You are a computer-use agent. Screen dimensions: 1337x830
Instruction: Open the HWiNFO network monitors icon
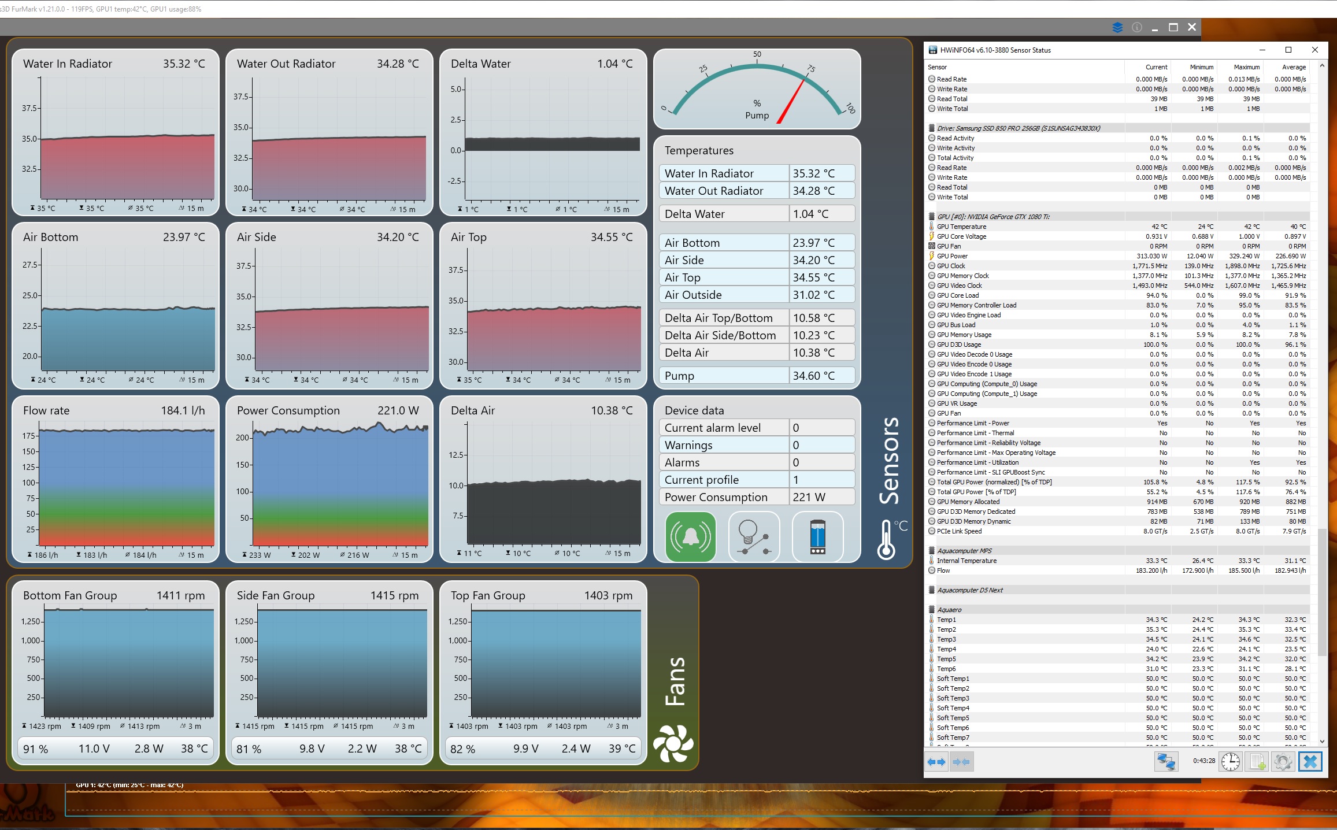1166,762
